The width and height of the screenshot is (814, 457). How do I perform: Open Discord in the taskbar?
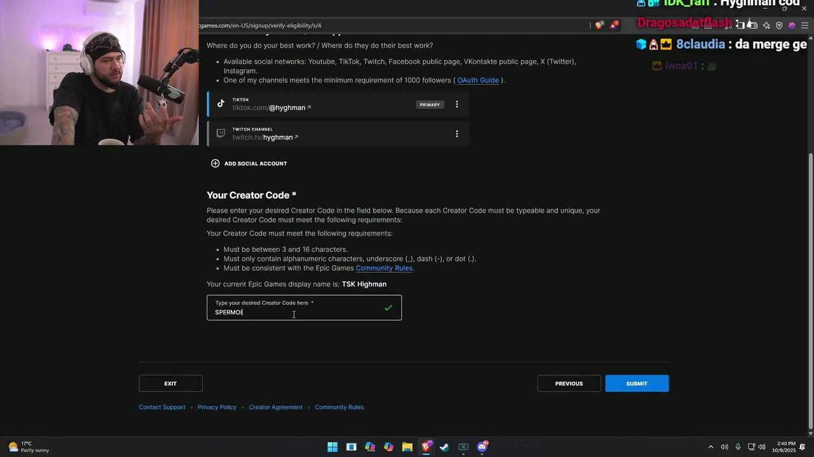[482, 447]
